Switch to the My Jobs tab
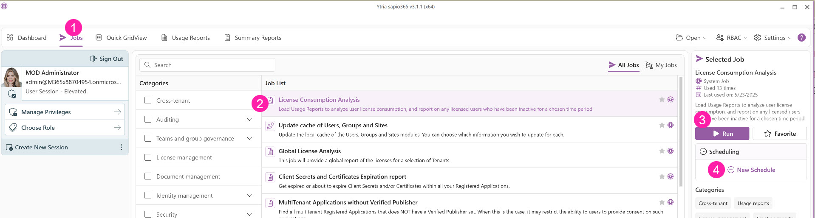This screenshot has width=815, height=218. tap(661, 65)
